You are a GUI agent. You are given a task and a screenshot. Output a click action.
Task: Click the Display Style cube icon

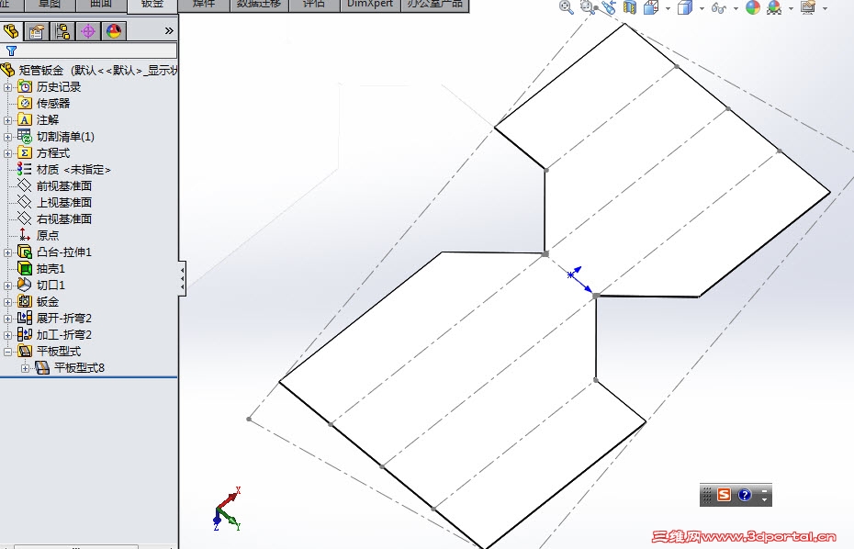click(685, 6)
